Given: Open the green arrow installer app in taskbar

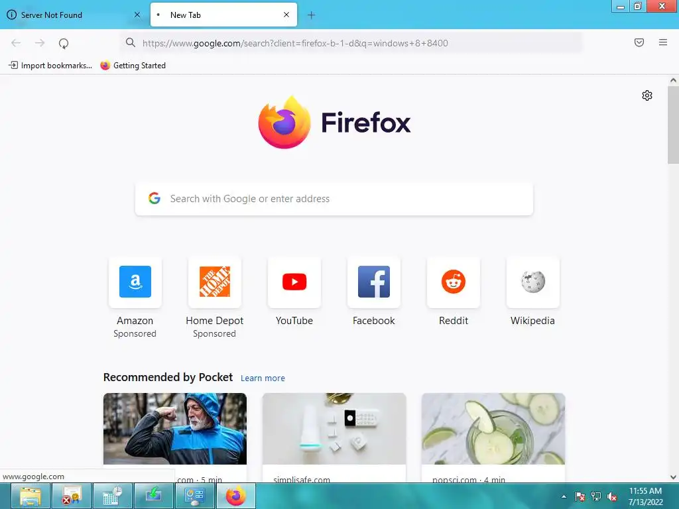Looking at the screenshot, I should pyautogui.click(x=154, y=496).
